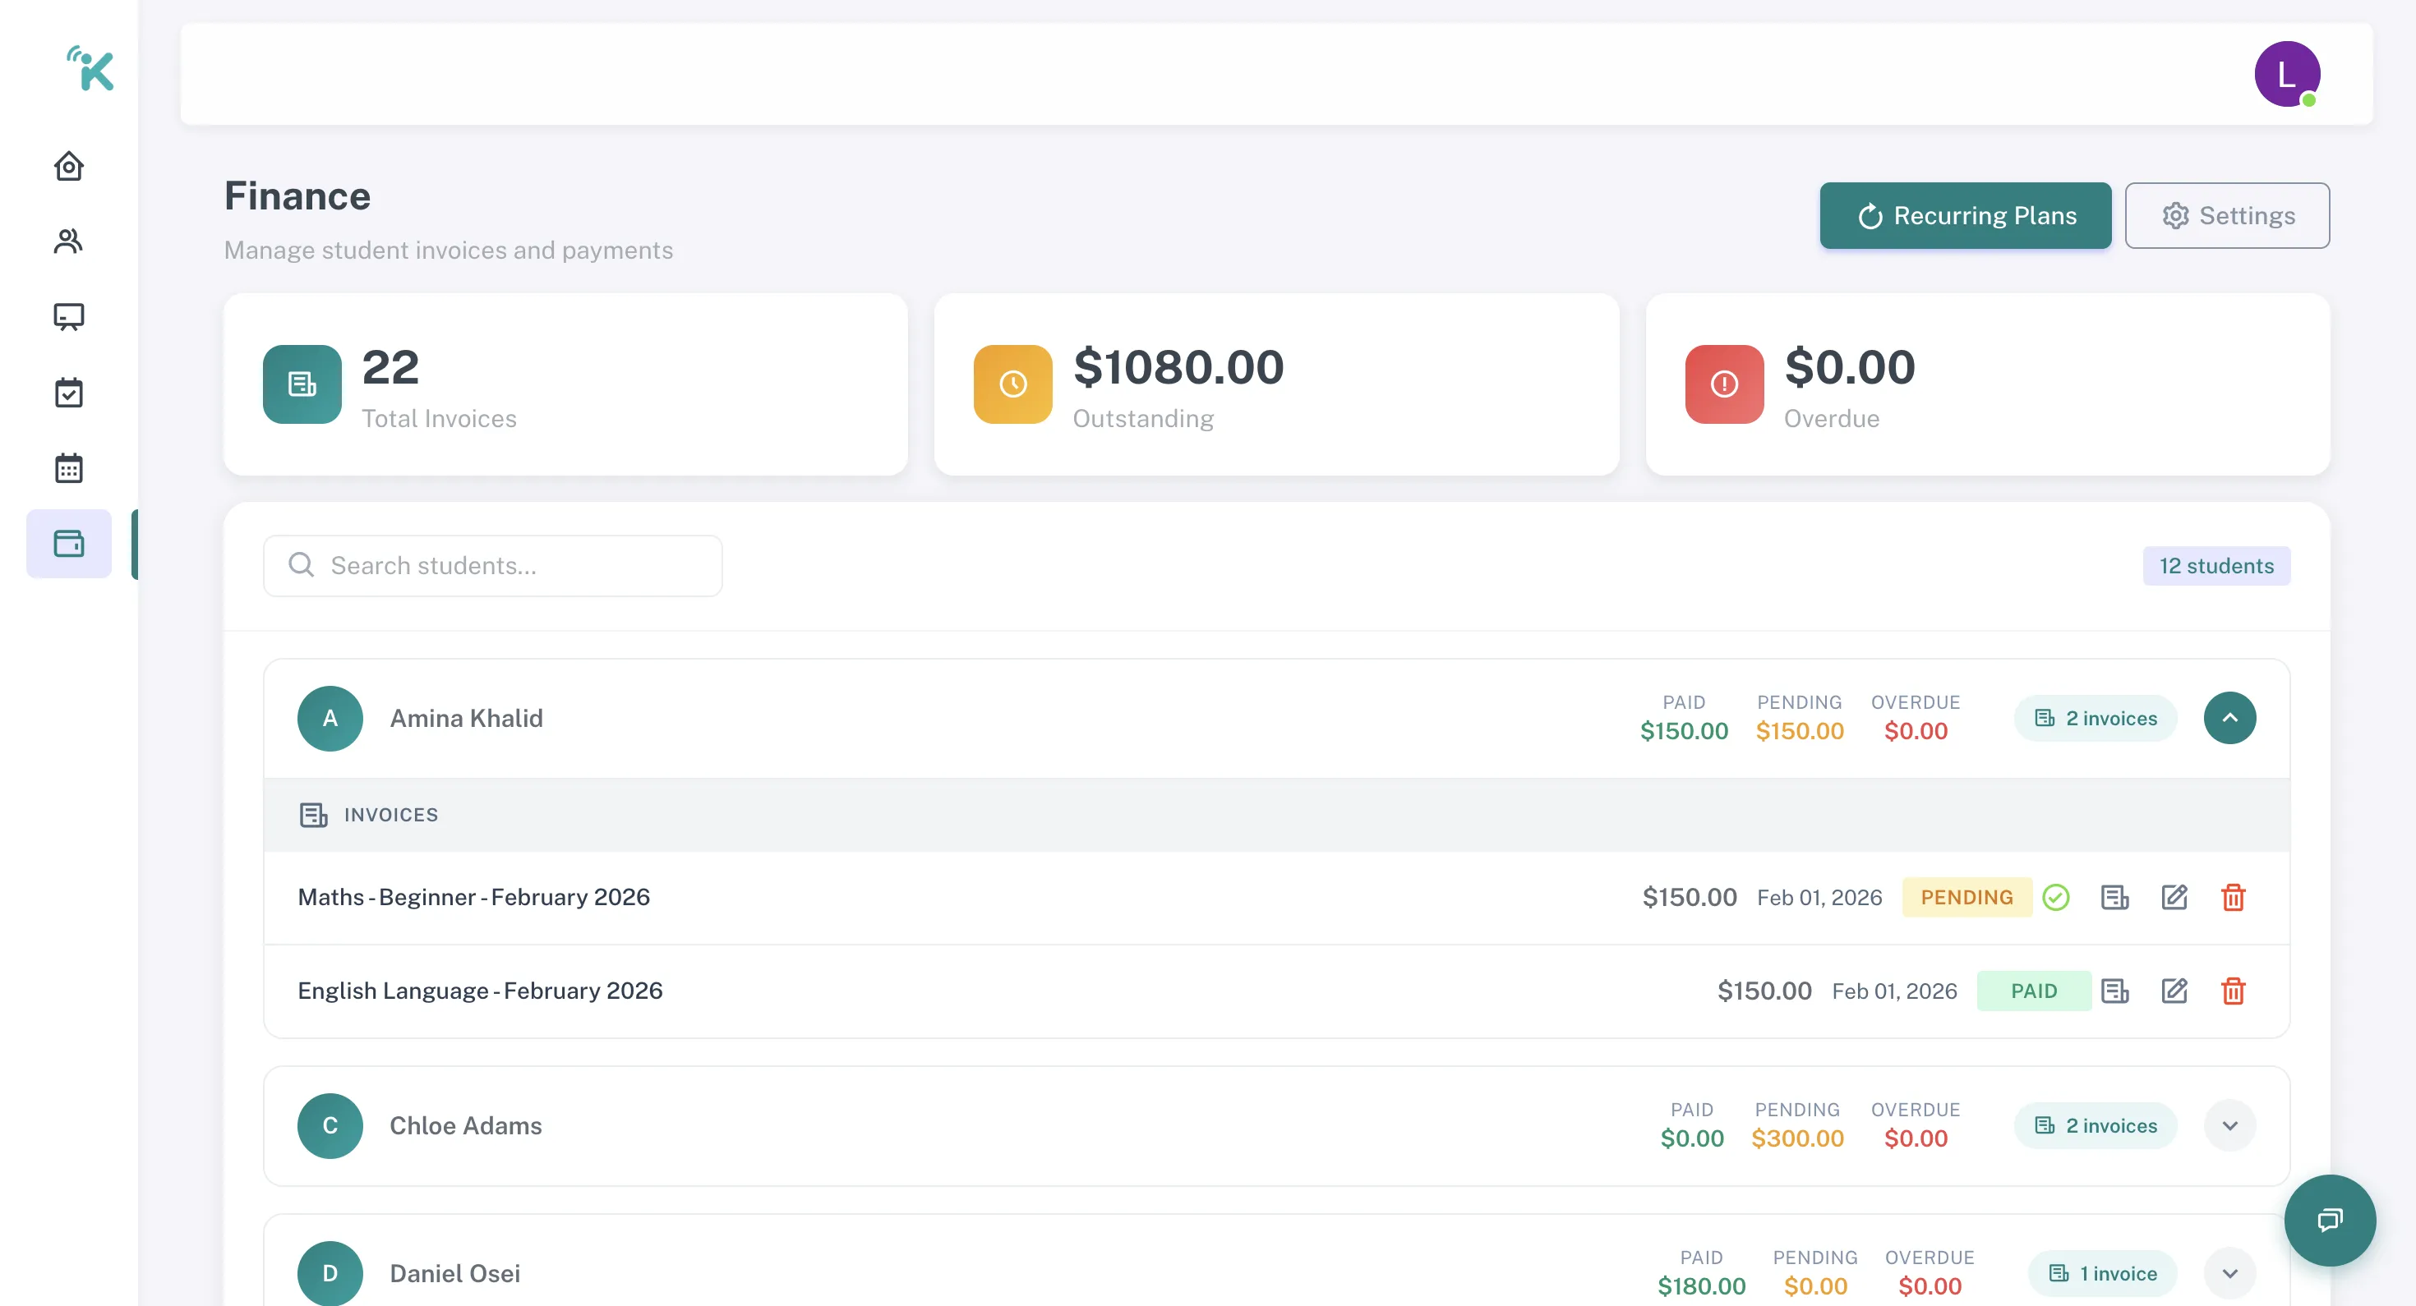The image size is (2416, 1306).
Task: Mark the Maths Beginner invoice as paid
Action: coord(2056,897)
